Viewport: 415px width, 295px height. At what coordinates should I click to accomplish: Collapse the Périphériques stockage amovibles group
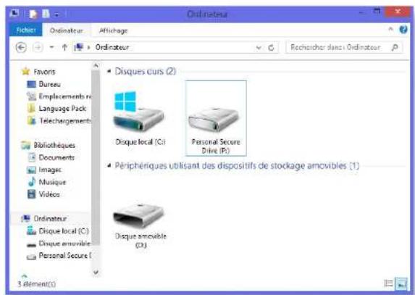point(109,165)
